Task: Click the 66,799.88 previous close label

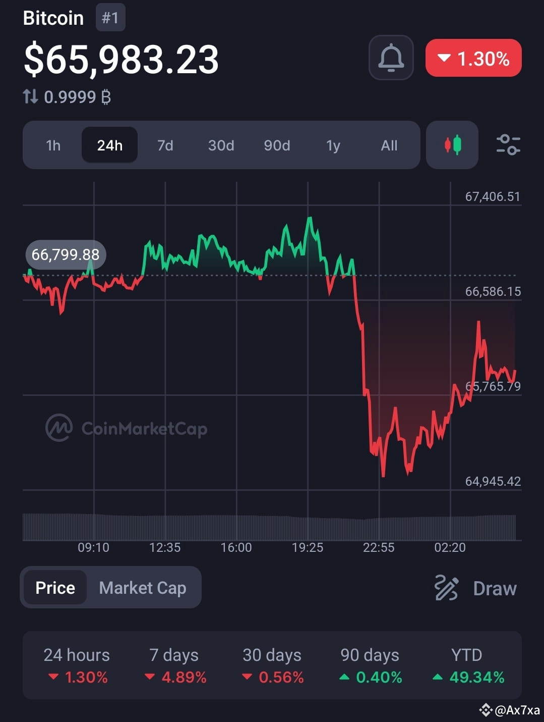Action: tap(66, 255)
